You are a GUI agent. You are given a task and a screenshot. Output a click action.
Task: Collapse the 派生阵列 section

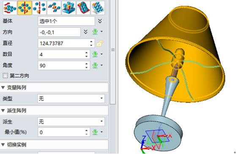pyautogui.click(x=3, y=111)
